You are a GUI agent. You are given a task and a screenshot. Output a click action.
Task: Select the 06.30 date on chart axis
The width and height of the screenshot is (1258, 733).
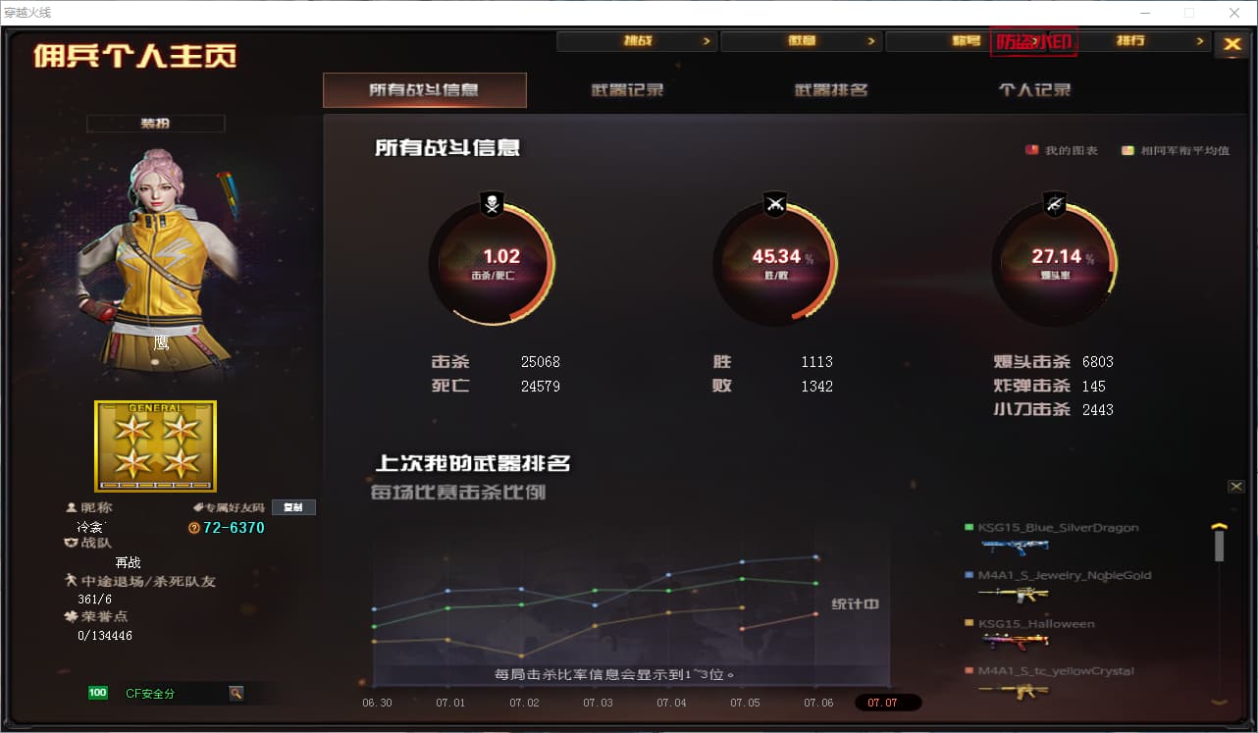377,703
